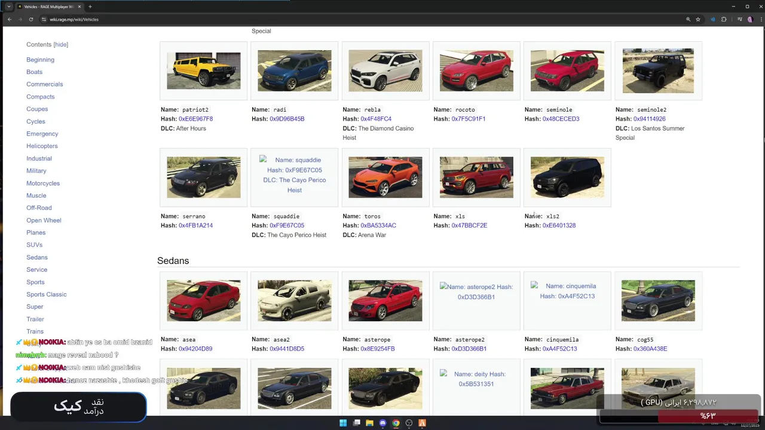
Task: Open rebla hash 0x4F48FC4 link
Action: 376,119
